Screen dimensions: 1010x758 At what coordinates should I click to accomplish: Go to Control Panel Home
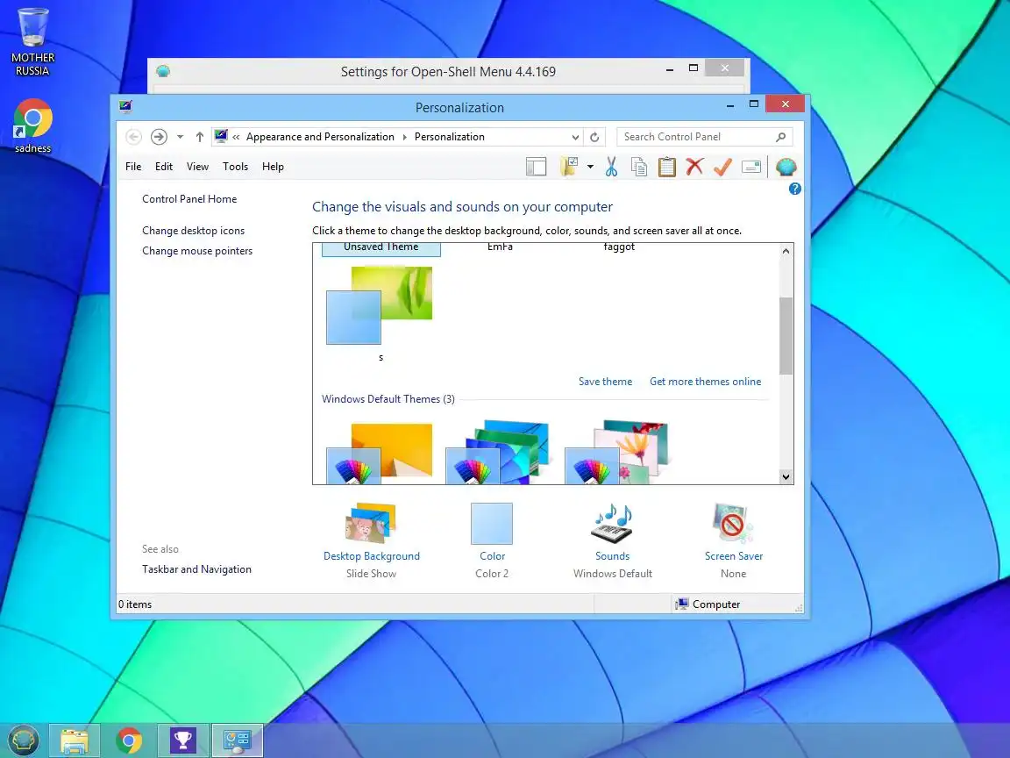(x=189, y=199)
